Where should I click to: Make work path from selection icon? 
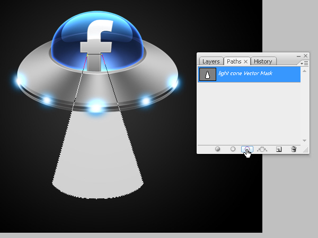click(x=262, y=149)
